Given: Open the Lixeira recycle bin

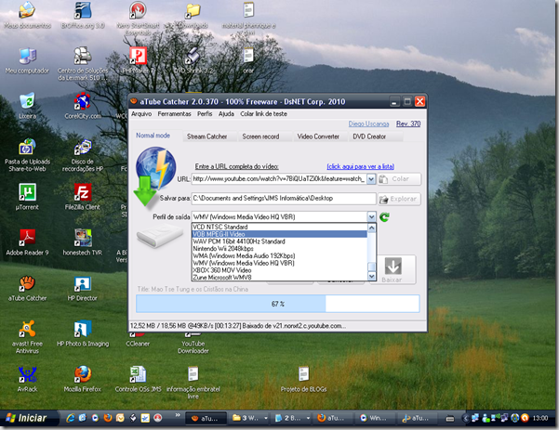Looking at the screenshot, I should pyautogui.click(x=27, y=106).
